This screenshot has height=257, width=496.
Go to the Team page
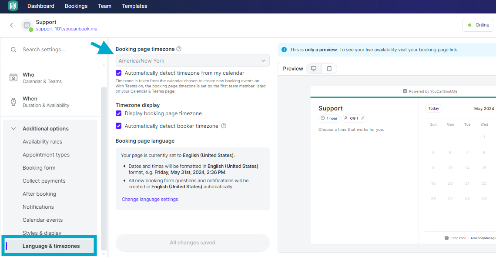pyautogui.click(x=104, y=6)
